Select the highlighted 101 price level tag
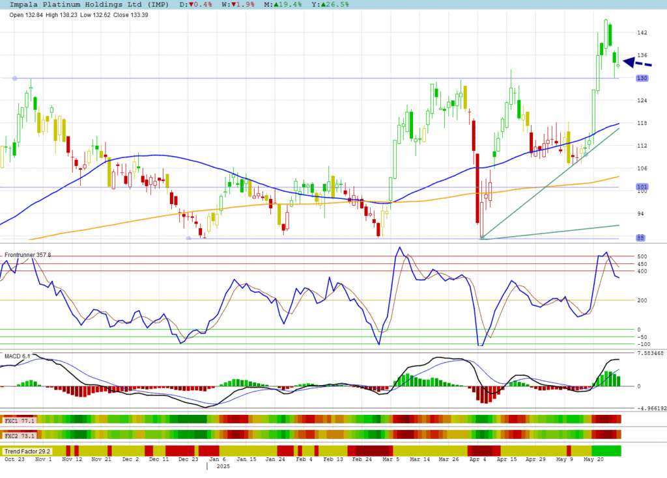Viewport: 667px width, 478px height. click(642, 187)
